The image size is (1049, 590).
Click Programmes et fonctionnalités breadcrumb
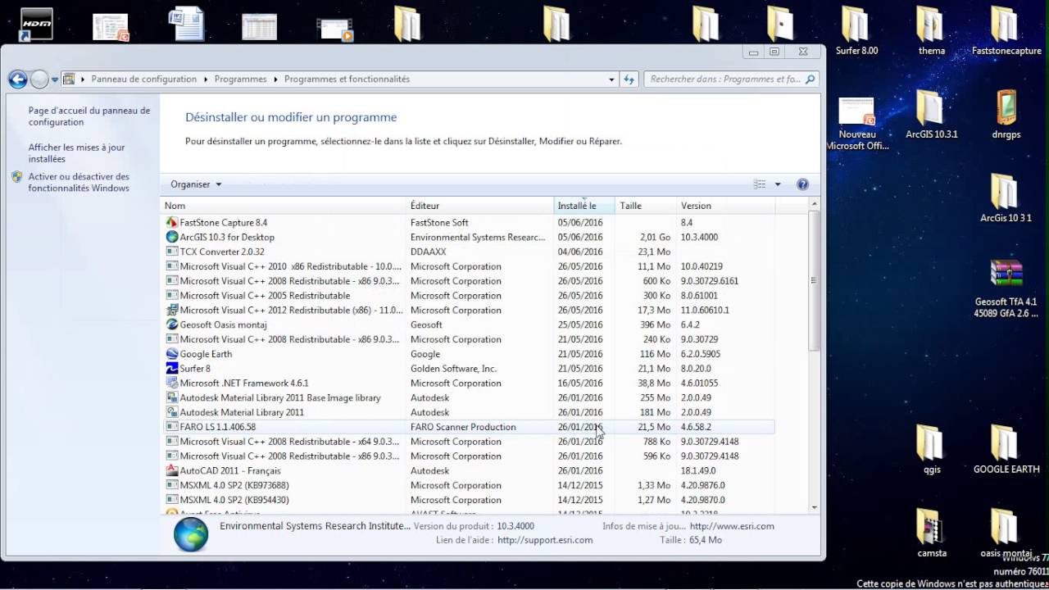pyautogui.click(x=347, y=79)
